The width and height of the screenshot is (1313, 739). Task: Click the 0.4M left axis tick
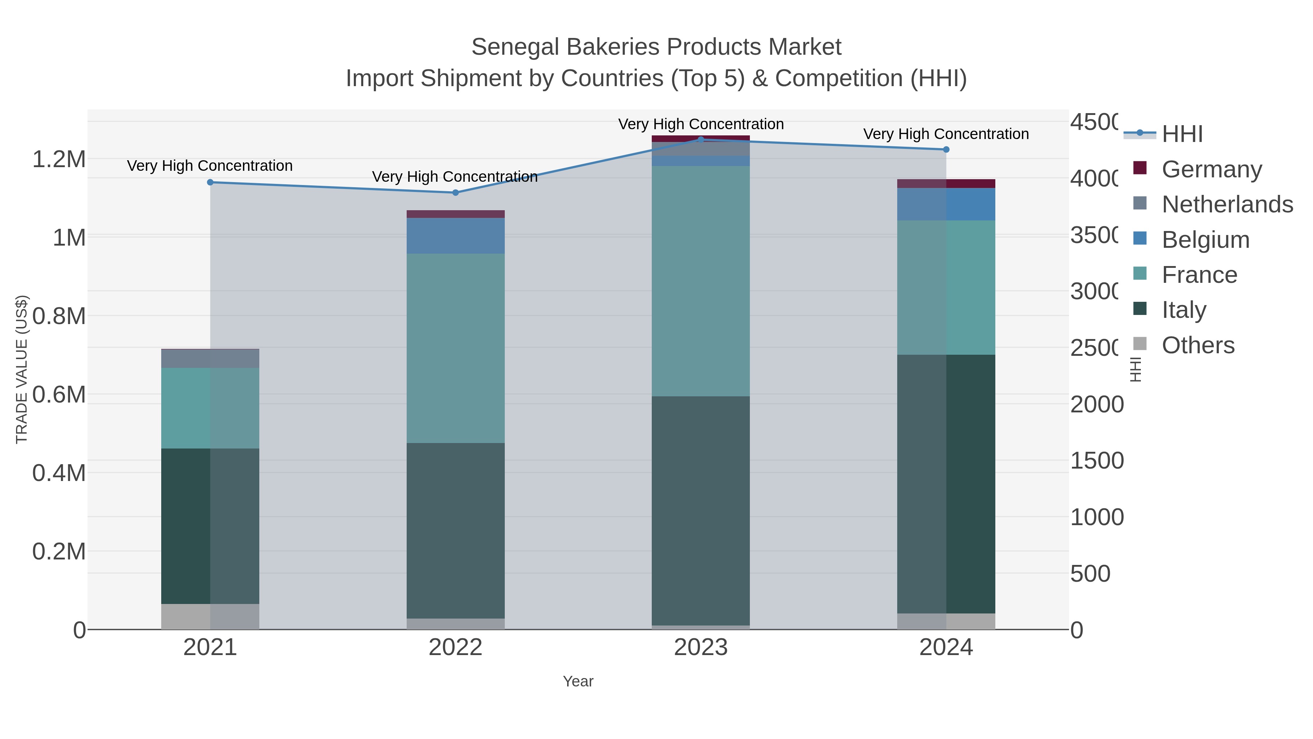(59, 473)
